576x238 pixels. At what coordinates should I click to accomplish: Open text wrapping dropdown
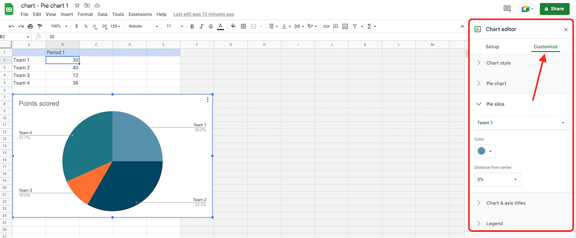tap(299, 26)
